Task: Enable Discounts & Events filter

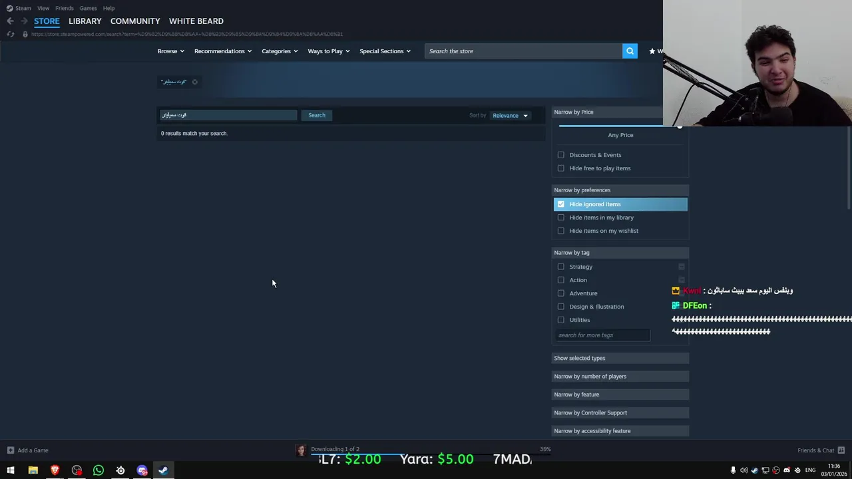Action: pyautogui.click(x=561, y=155)
